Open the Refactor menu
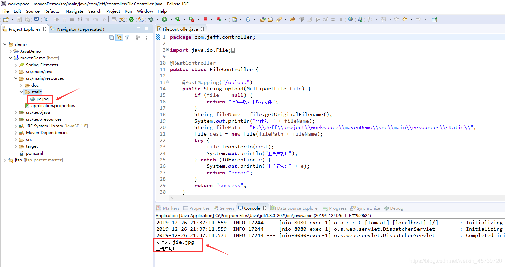The width and height of the screenshot is (505, 267). (52, 11)
